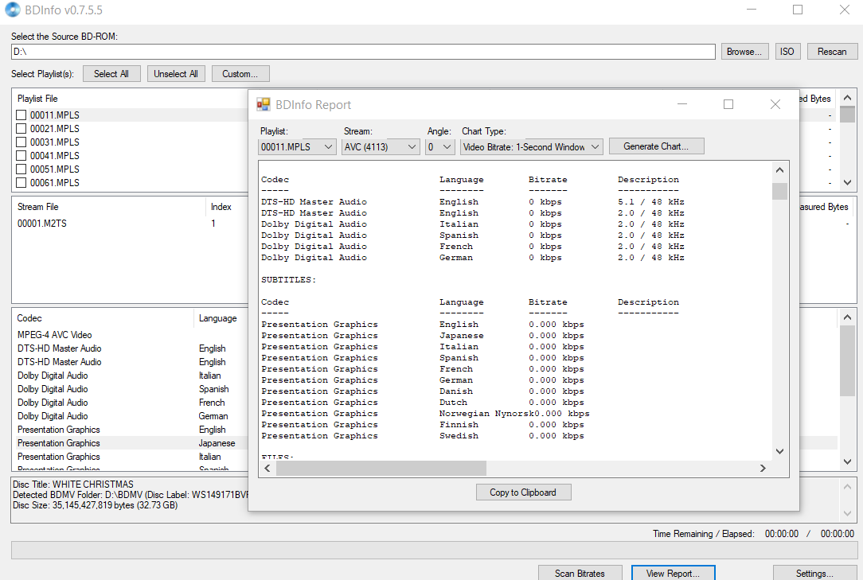Check the 00041.MPLS playlist checkbox
This screenshot has height=580, width=863.
(x=21, y=156)
